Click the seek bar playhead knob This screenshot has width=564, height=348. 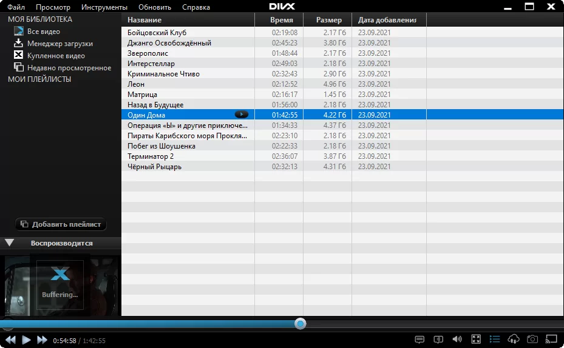coord(301,324)
